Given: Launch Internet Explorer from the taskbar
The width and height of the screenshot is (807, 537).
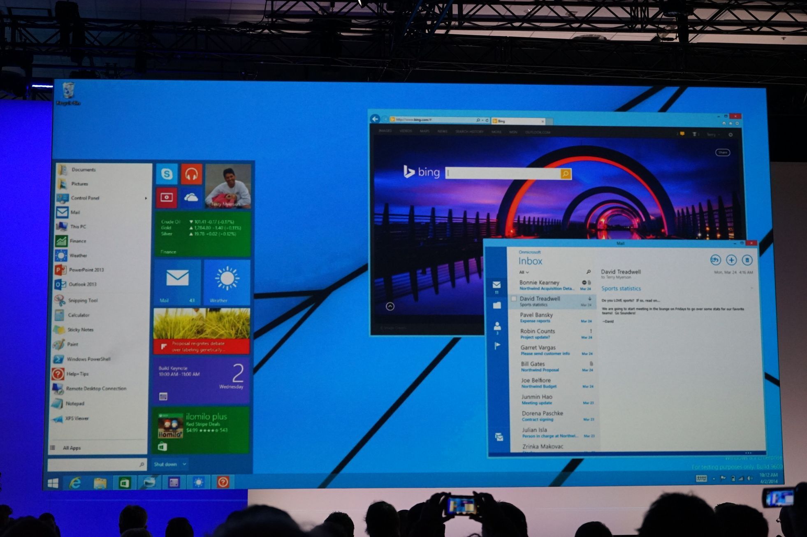Looking at the screenshot, I should [75, 482].
